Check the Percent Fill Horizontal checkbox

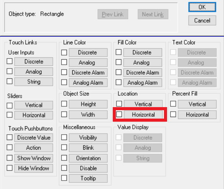point(173,114)
